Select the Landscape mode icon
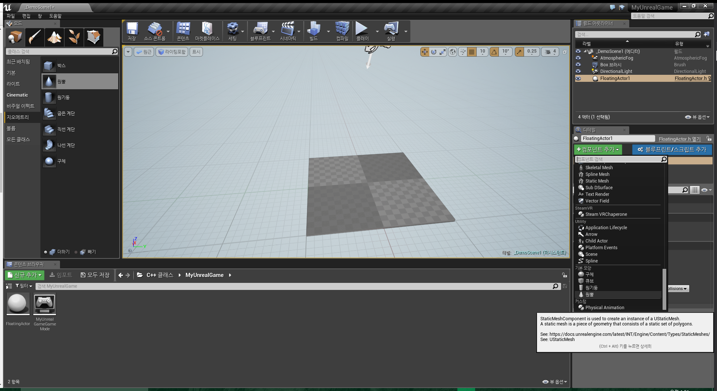The image size is (717, 391). [x=54, y=37]
